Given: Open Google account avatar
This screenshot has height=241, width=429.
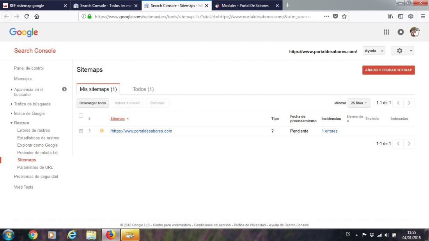Looking at the screenshot, I should [x=415, y=32].
